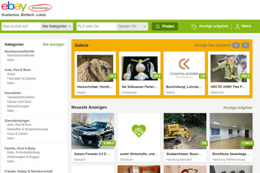The height and width of the screenshot is (173, 260).
Task: Click the gallery previous arrow
Action: (x=236, y=45)
